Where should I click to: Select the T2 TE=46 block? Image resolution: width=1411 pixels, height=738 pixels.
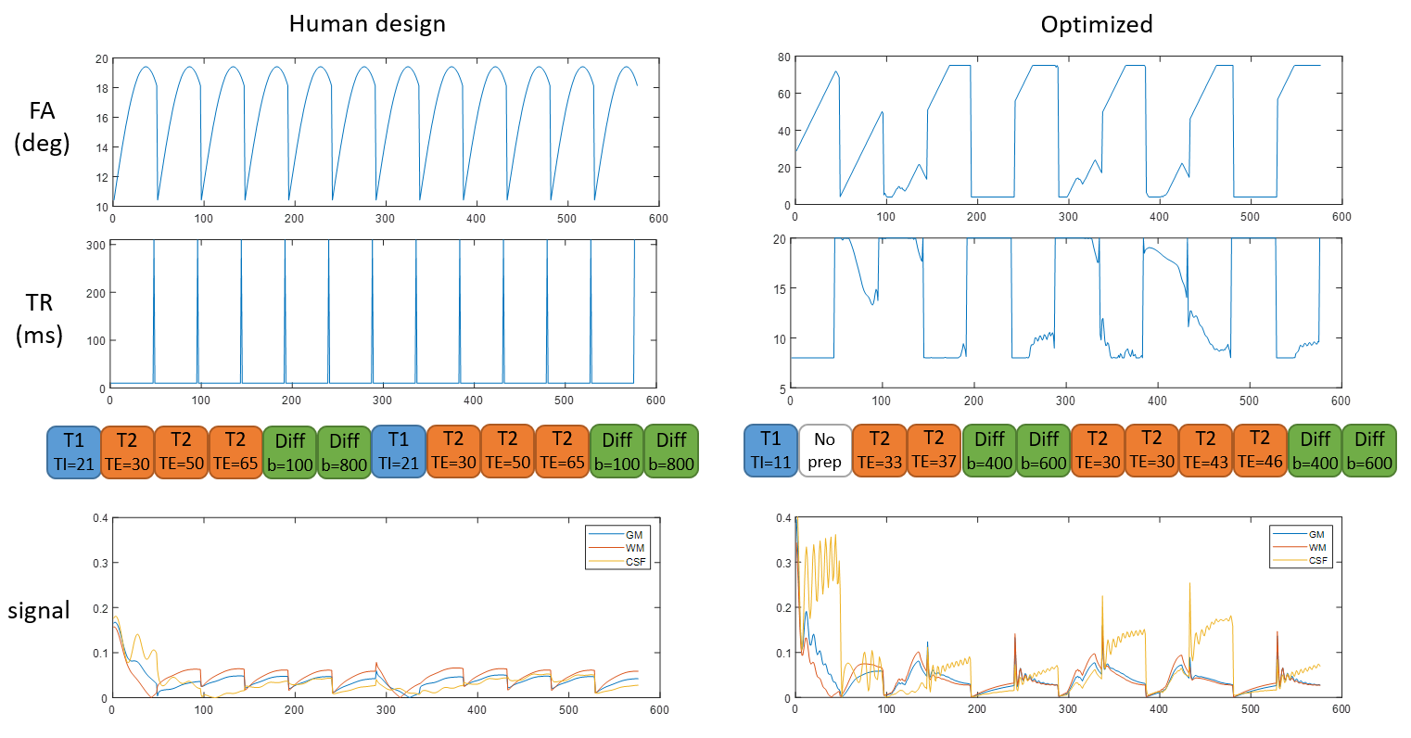(x=1260, y=451)
